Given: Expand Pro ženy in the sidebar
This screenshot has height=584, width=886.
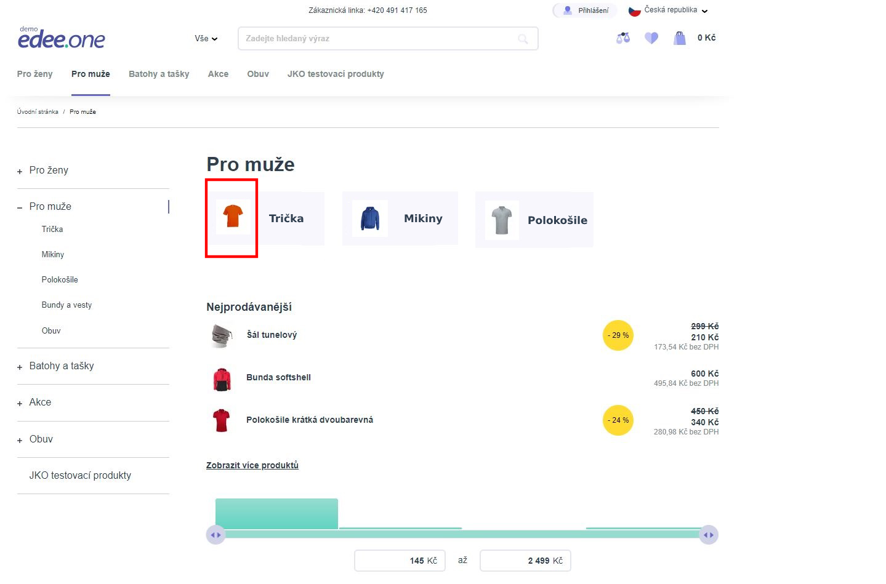Looking at the screenshot, I should pos(20,172).
